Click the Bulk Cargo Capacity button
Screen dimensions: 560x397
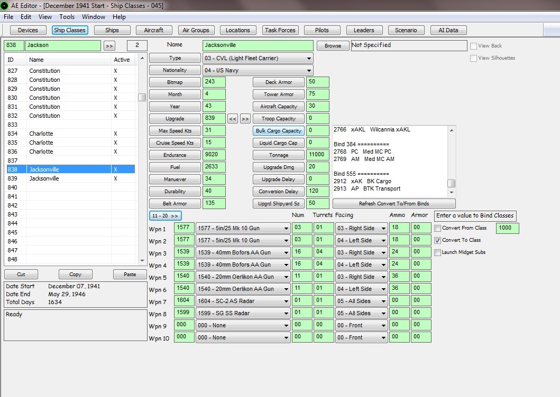coord(279,131)
